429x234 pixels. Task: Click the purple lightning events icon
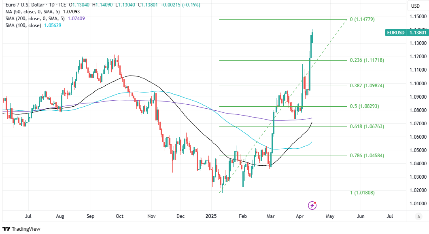tap(312, 205)
